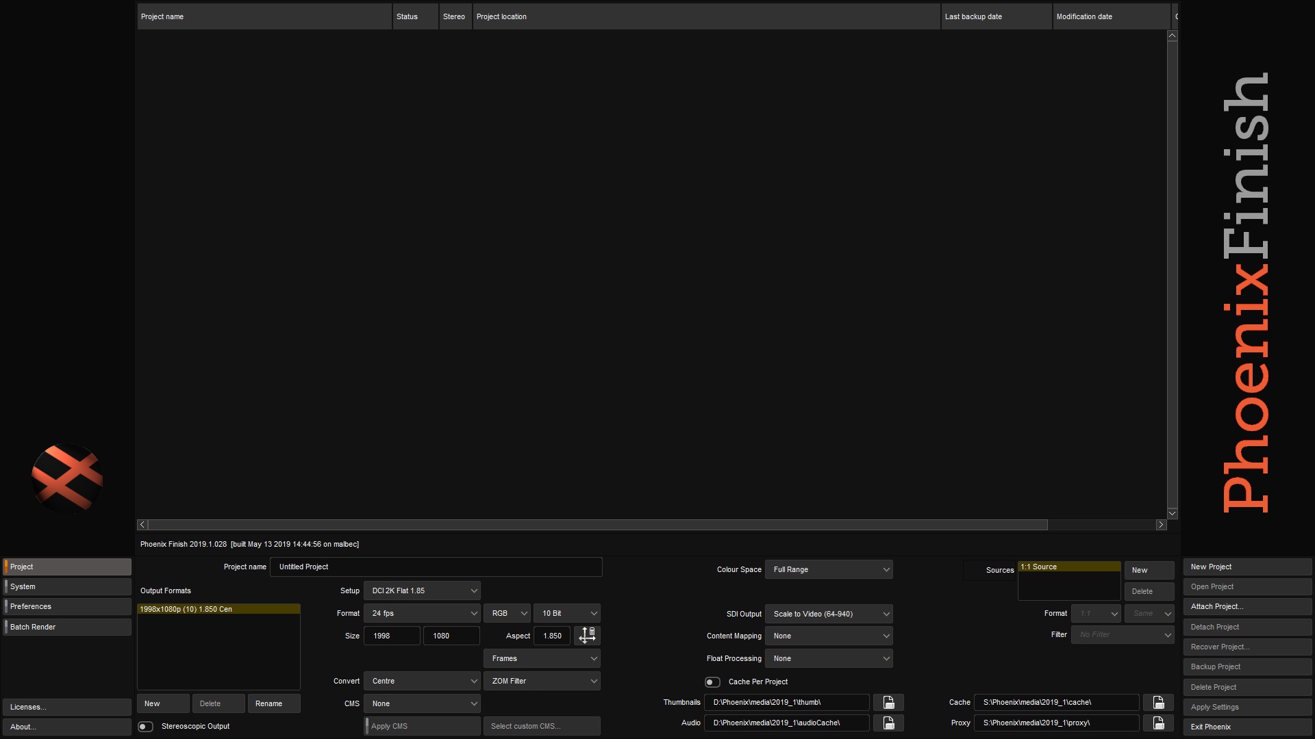Sort by Last backup date column header

(997, 16)
